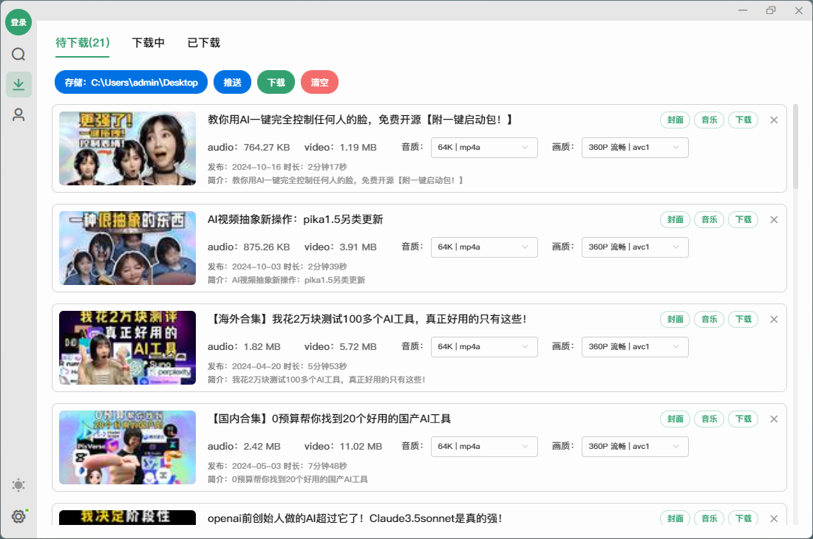The height and width of the screenshot is (539, 813).
Task: Download cover 封面 for 【国内合集】 video
Action: pyautogui.click(x=675, y=419)
